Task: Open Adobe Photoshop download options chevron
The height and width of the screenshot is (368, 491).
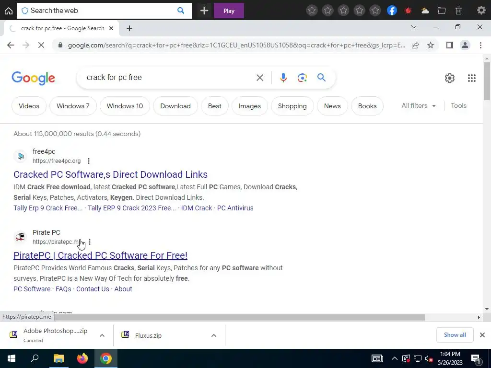Action: 102,335
